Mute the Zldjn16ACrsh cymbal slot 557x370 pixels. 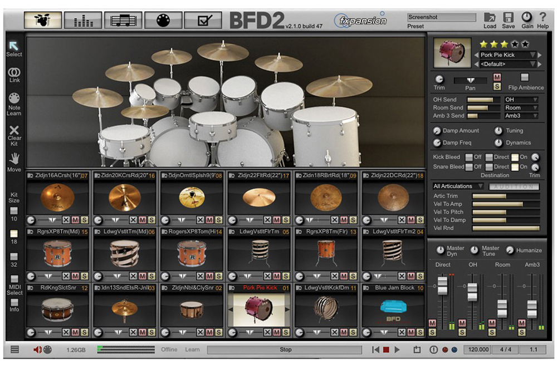(x=75, y=220)
